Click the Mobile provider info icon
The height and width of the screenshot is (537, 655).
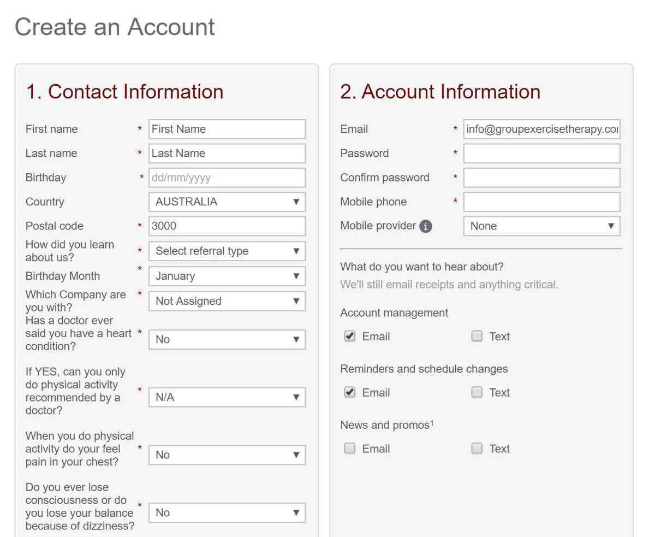coord(426,226)
